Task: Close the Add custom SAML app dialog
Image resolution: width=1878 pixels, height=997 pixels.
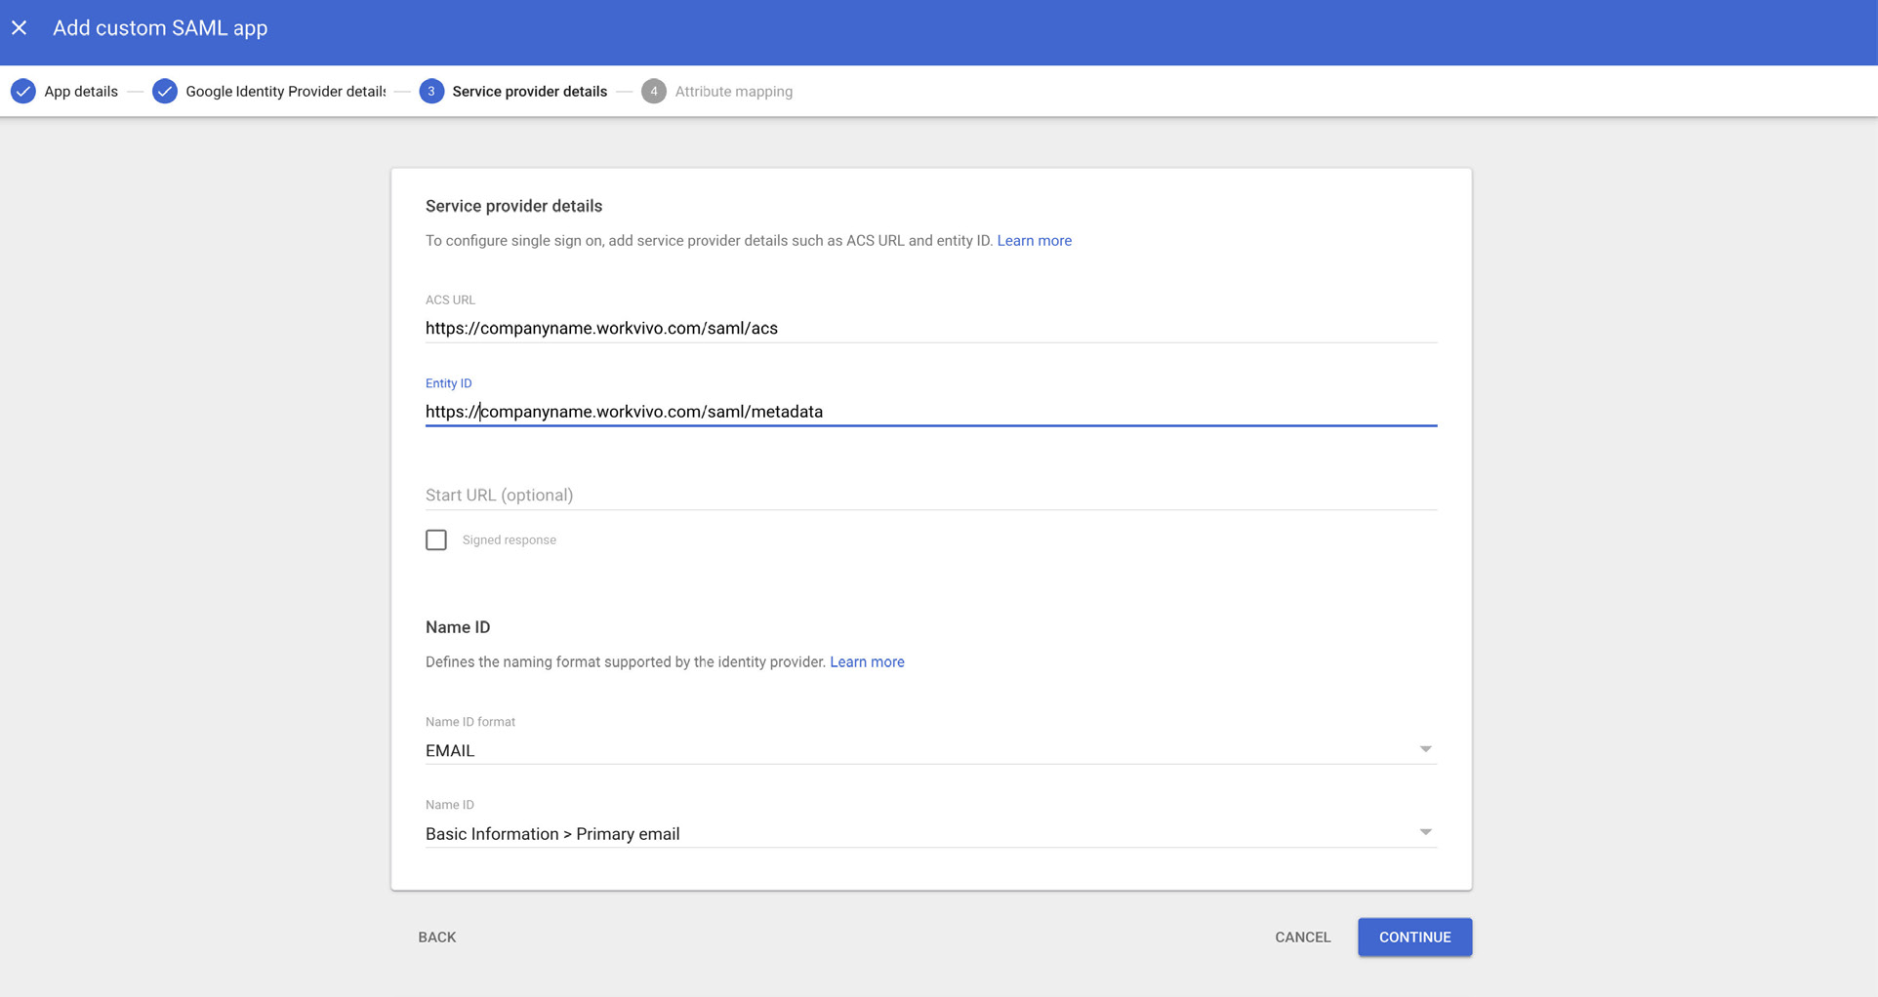Action: 20,28
